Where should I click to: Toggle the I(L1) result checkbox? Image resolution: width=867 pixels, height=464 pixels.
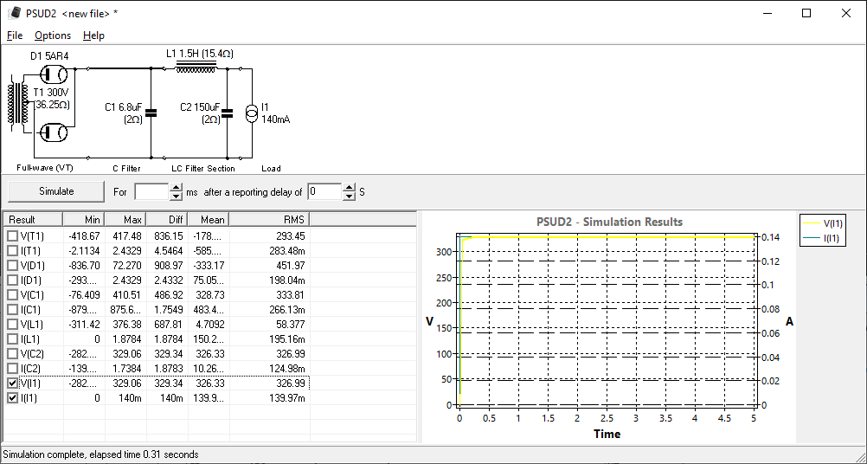(13, 339)
